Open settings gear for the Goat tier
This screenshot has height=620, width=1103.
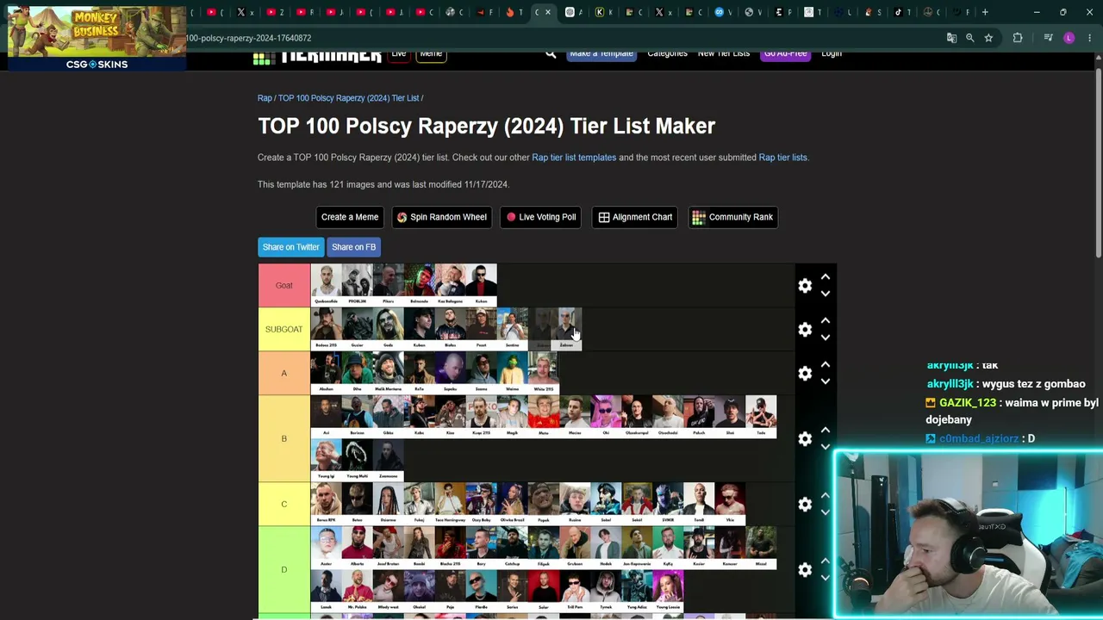coord(805,286)
